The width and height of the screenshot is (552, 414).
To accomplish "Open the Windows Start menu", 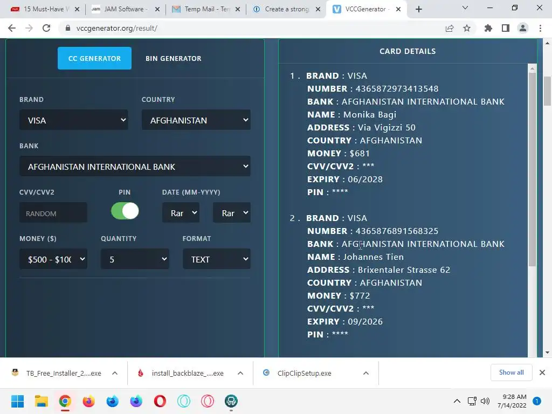I will [x=17, y=401].
